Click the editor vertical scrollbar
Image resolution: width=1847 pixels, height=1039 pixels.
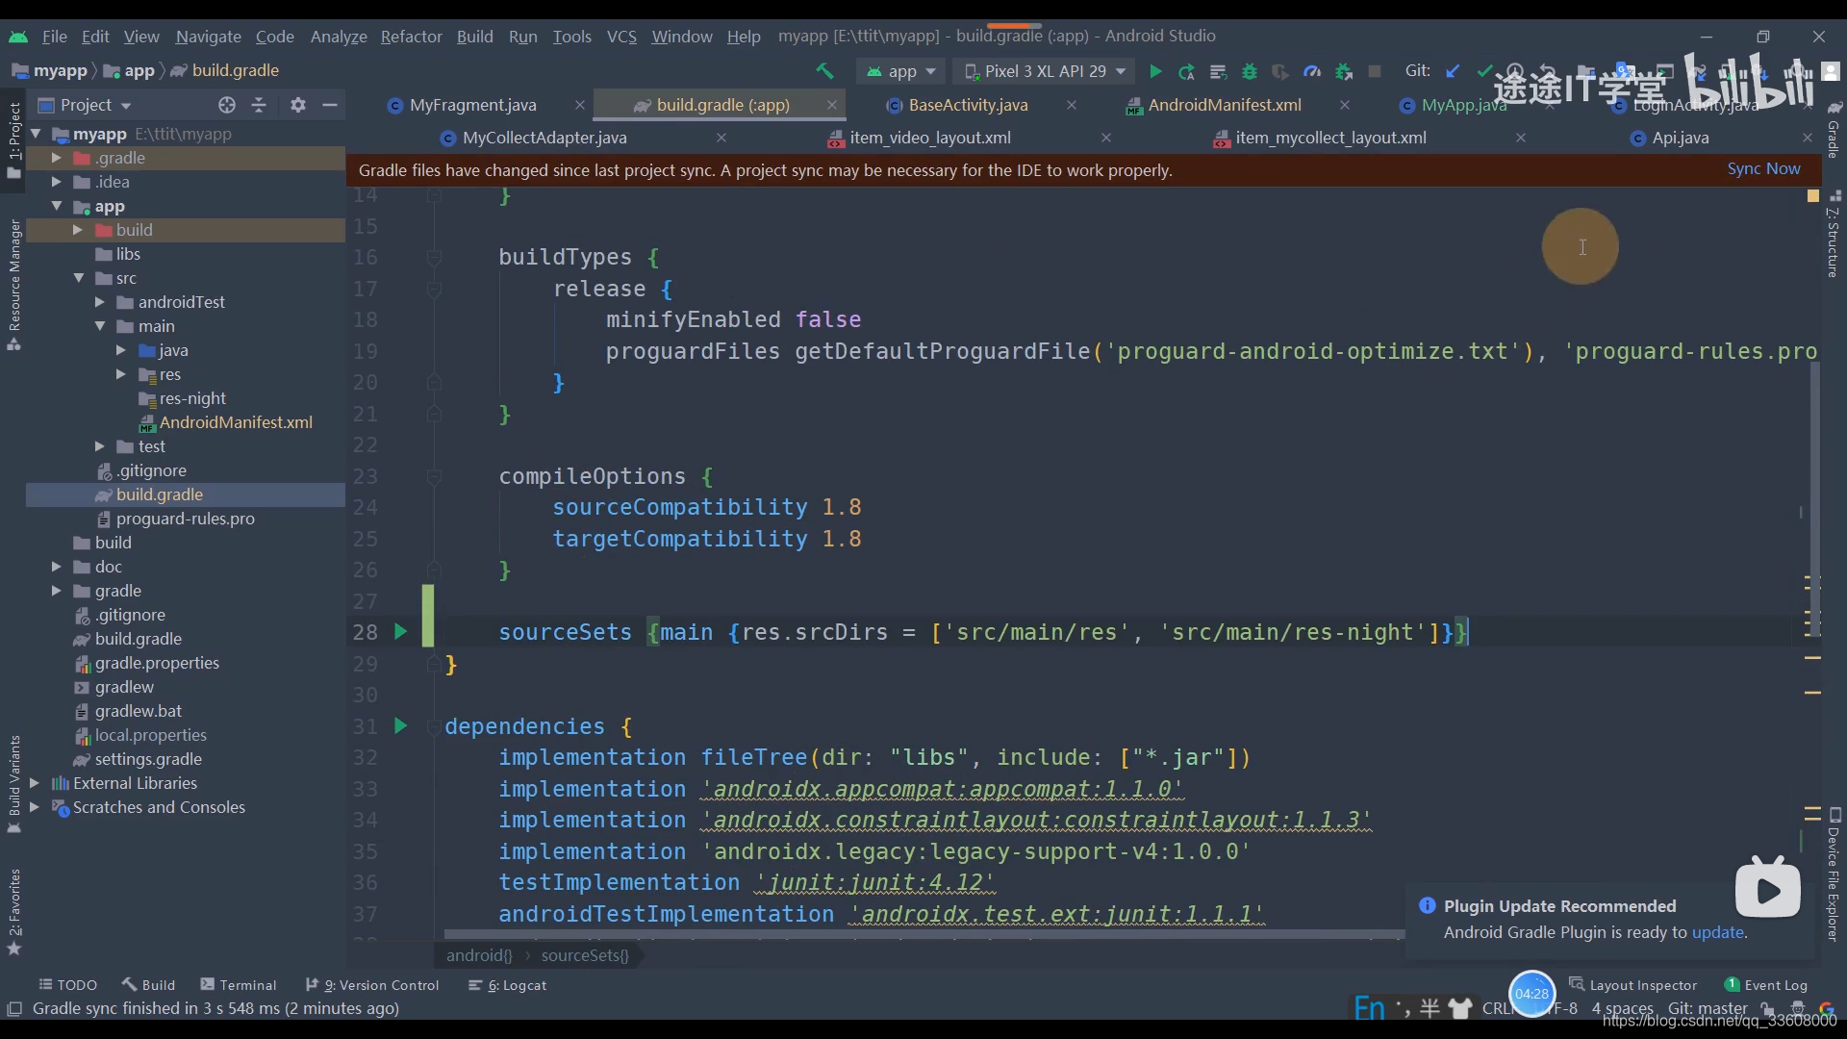pyautogui.click(x=1814, y=500)
